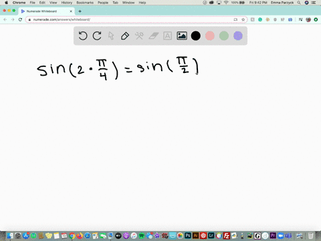Choose the black ink color

pos(196,35)
